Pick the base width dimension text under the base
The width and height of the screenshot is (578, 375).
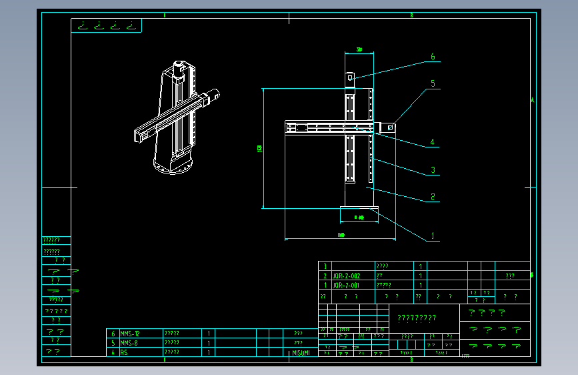pos(359,218)
